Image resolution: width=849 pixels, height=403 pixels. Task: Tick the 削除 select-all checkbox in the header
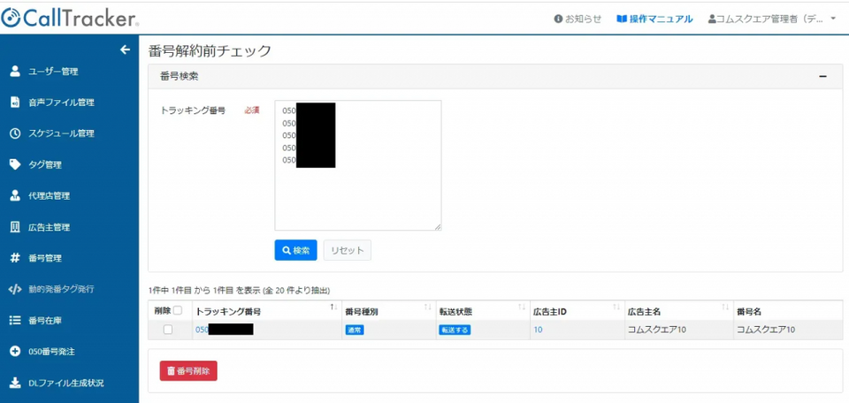pos(178,311)
